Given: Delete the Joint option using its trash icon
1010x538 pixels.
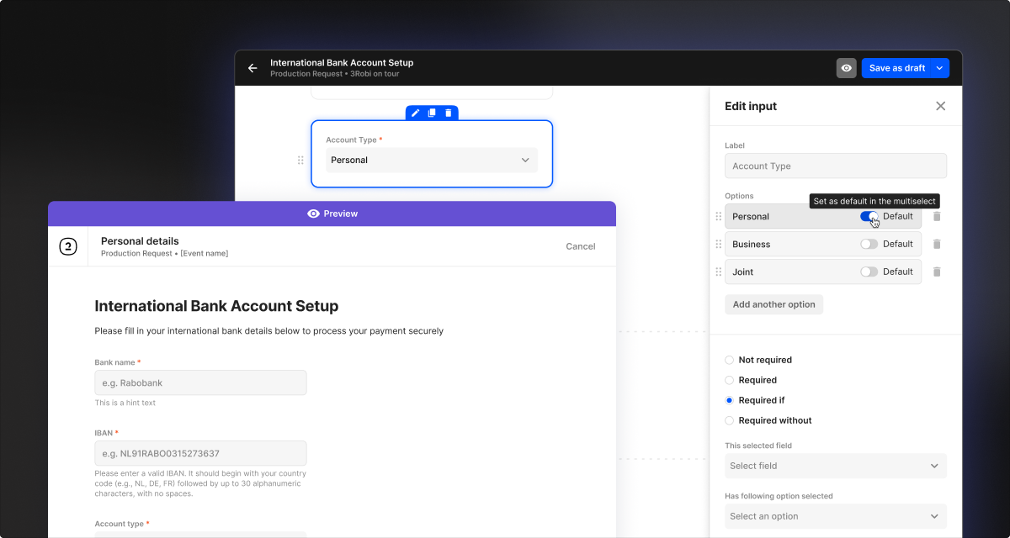Looking at the screenshot, I should tap(937, 272).
